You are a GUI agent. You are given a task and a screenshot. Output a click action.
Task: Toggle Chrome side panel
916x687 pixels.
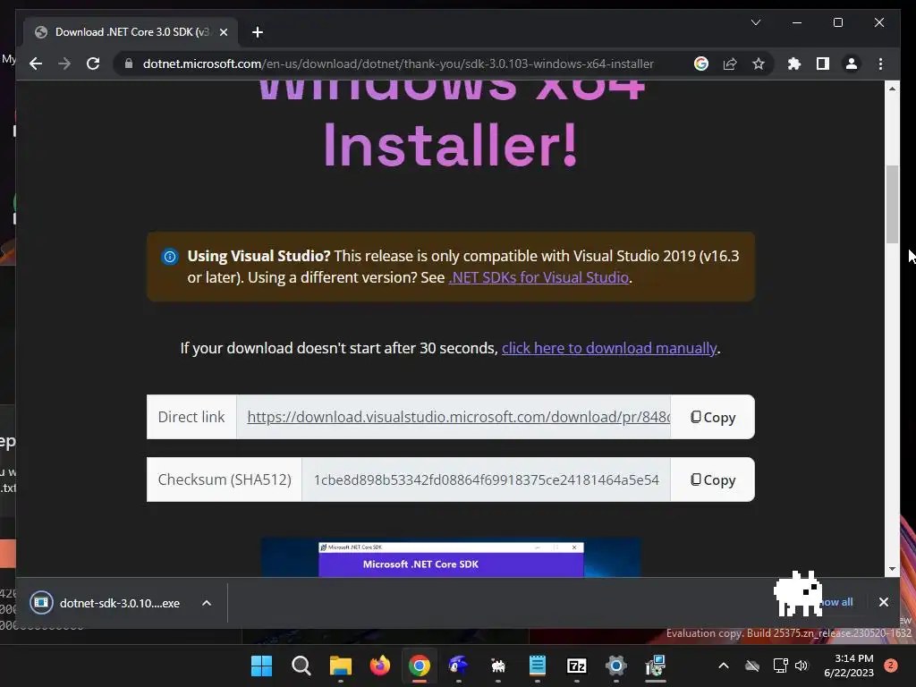tap(823, 64)
